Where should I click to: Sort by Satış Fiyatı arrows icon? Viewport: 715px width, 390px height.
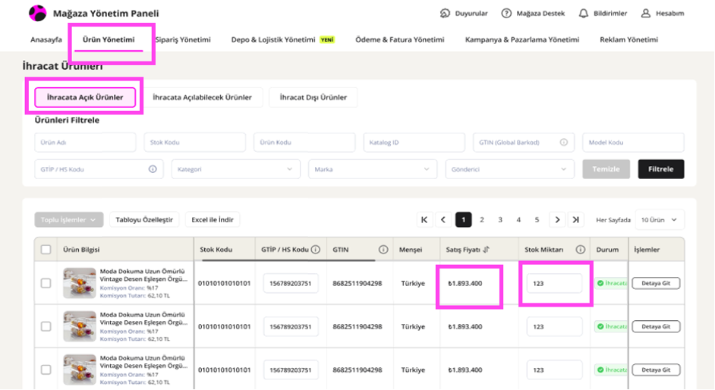(486, 249)
